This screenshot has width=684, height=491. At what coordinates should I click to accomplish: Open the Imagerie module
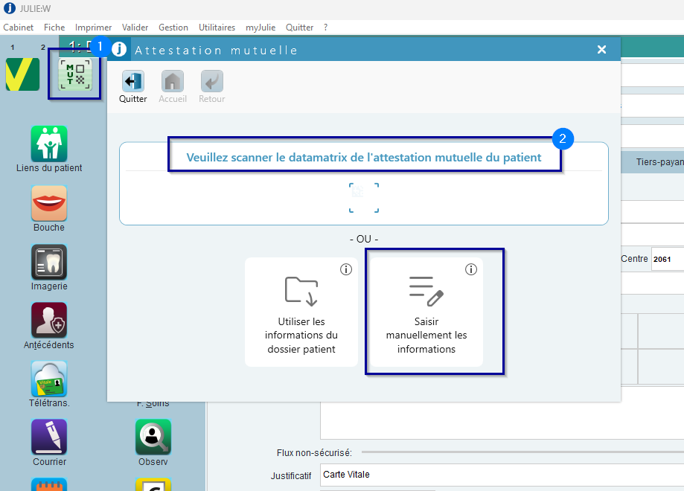(49, 267)
